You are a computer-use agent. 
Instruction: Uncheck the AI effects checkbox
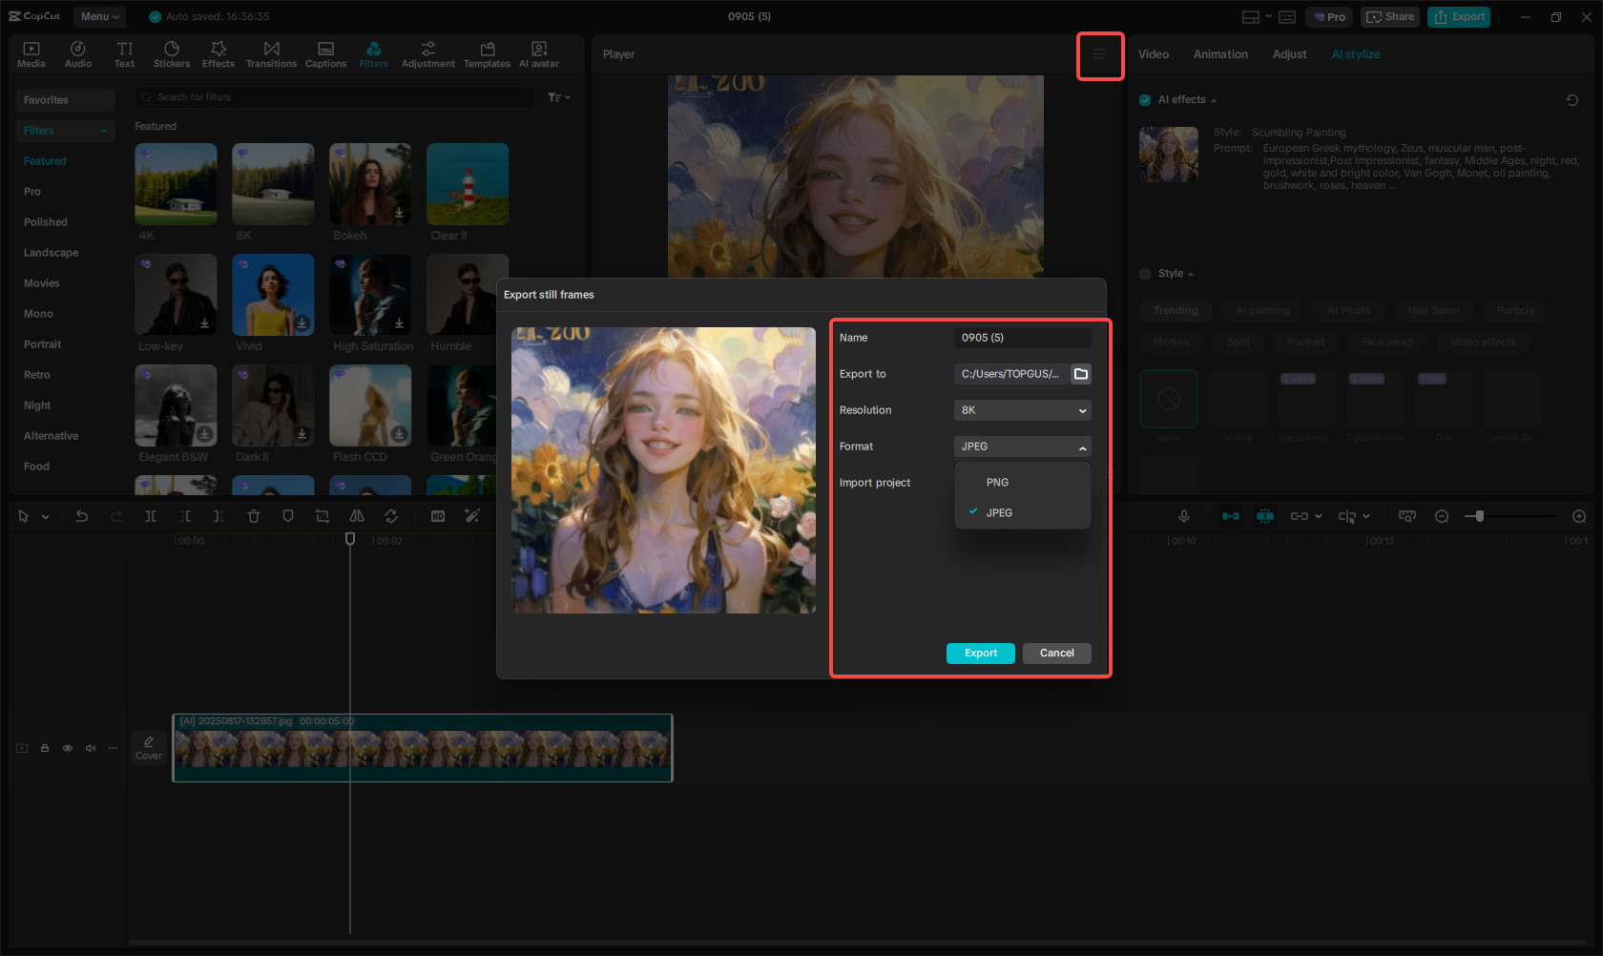[x=1145, y=100]
